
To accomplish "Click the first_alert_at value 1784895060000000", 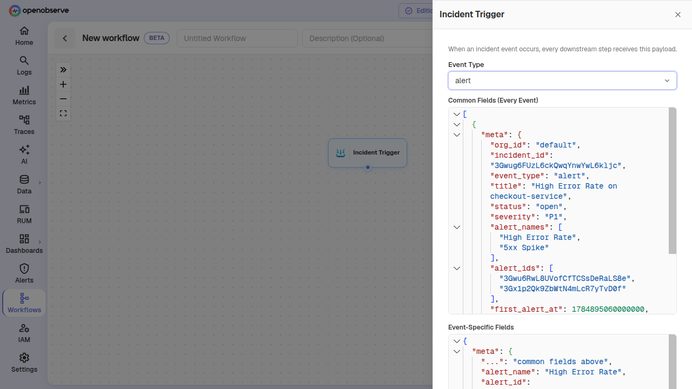I will click(x=608, y=310).
